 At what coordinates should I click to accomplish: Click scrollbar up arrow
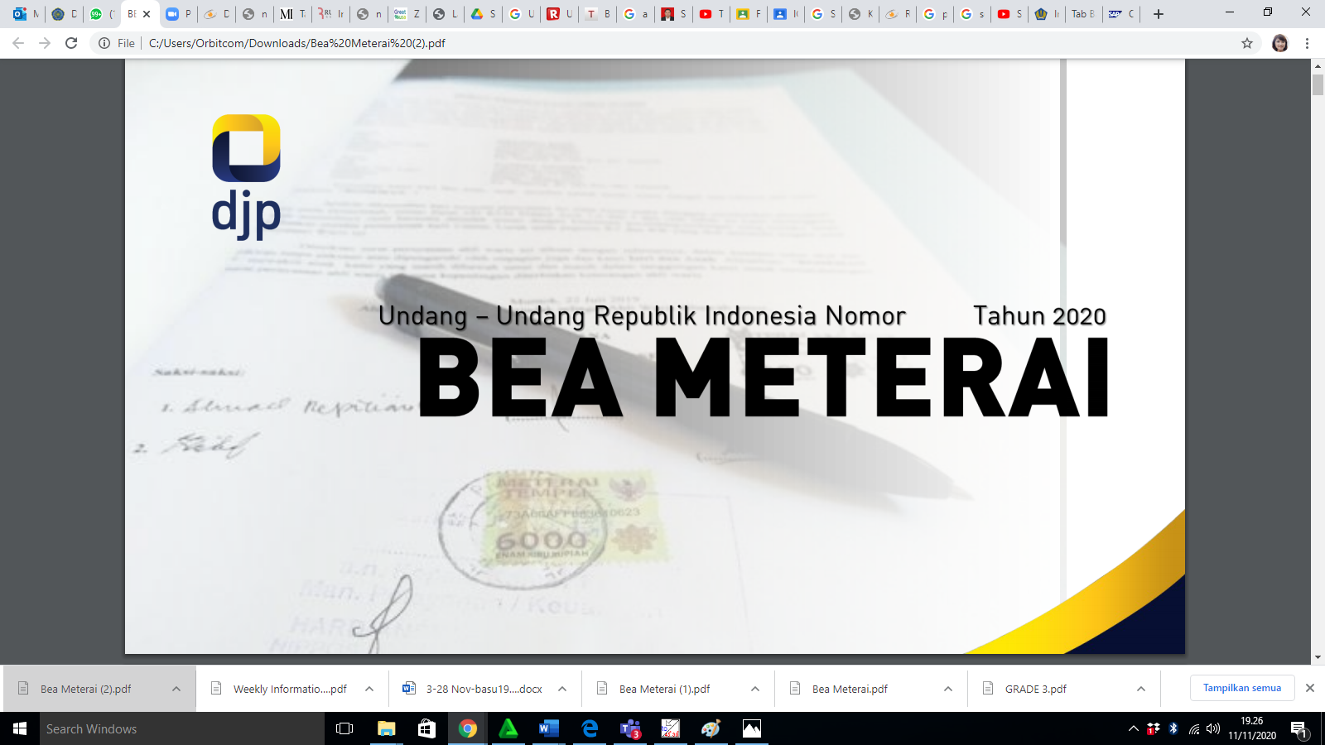(1318, 65)
